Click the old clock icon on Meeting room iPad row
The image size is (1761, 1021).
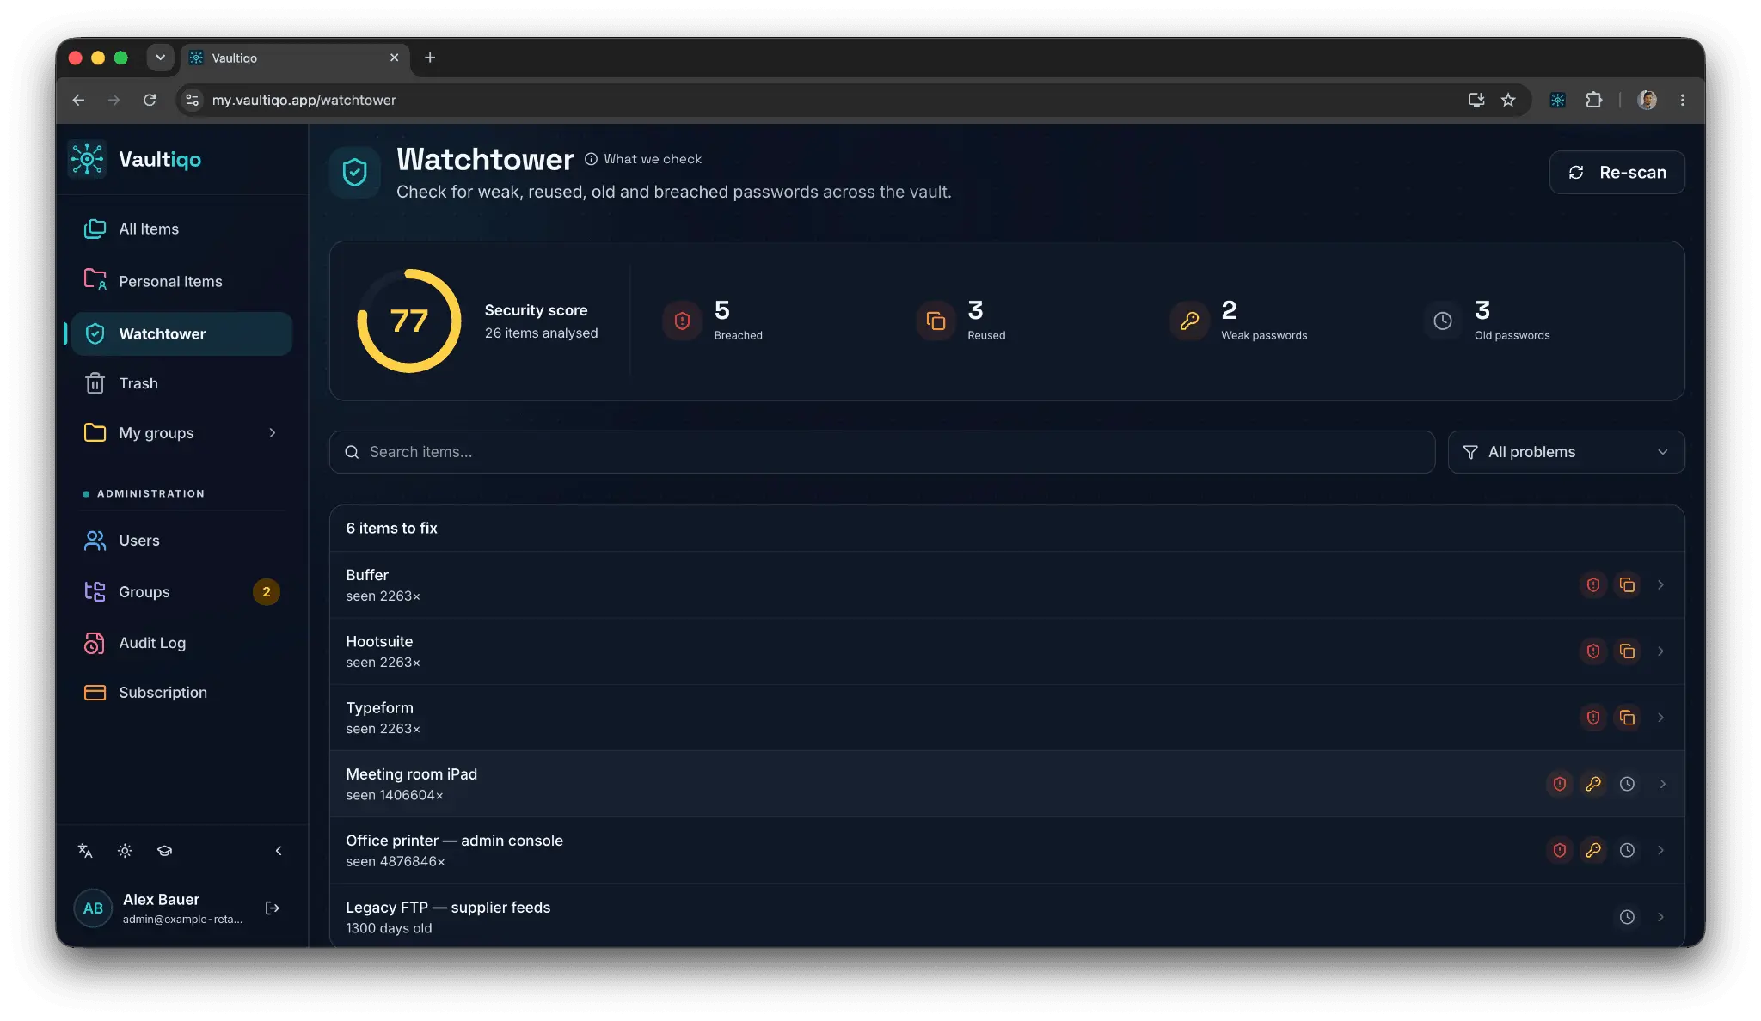coord(1627,784)
